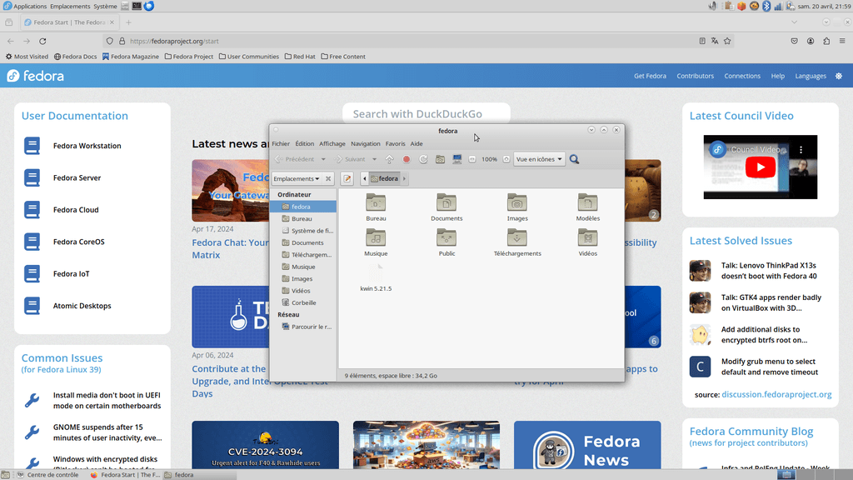Open the Aide menu
This screenshot has height=480, width=853.
click(x=417, y=143)
